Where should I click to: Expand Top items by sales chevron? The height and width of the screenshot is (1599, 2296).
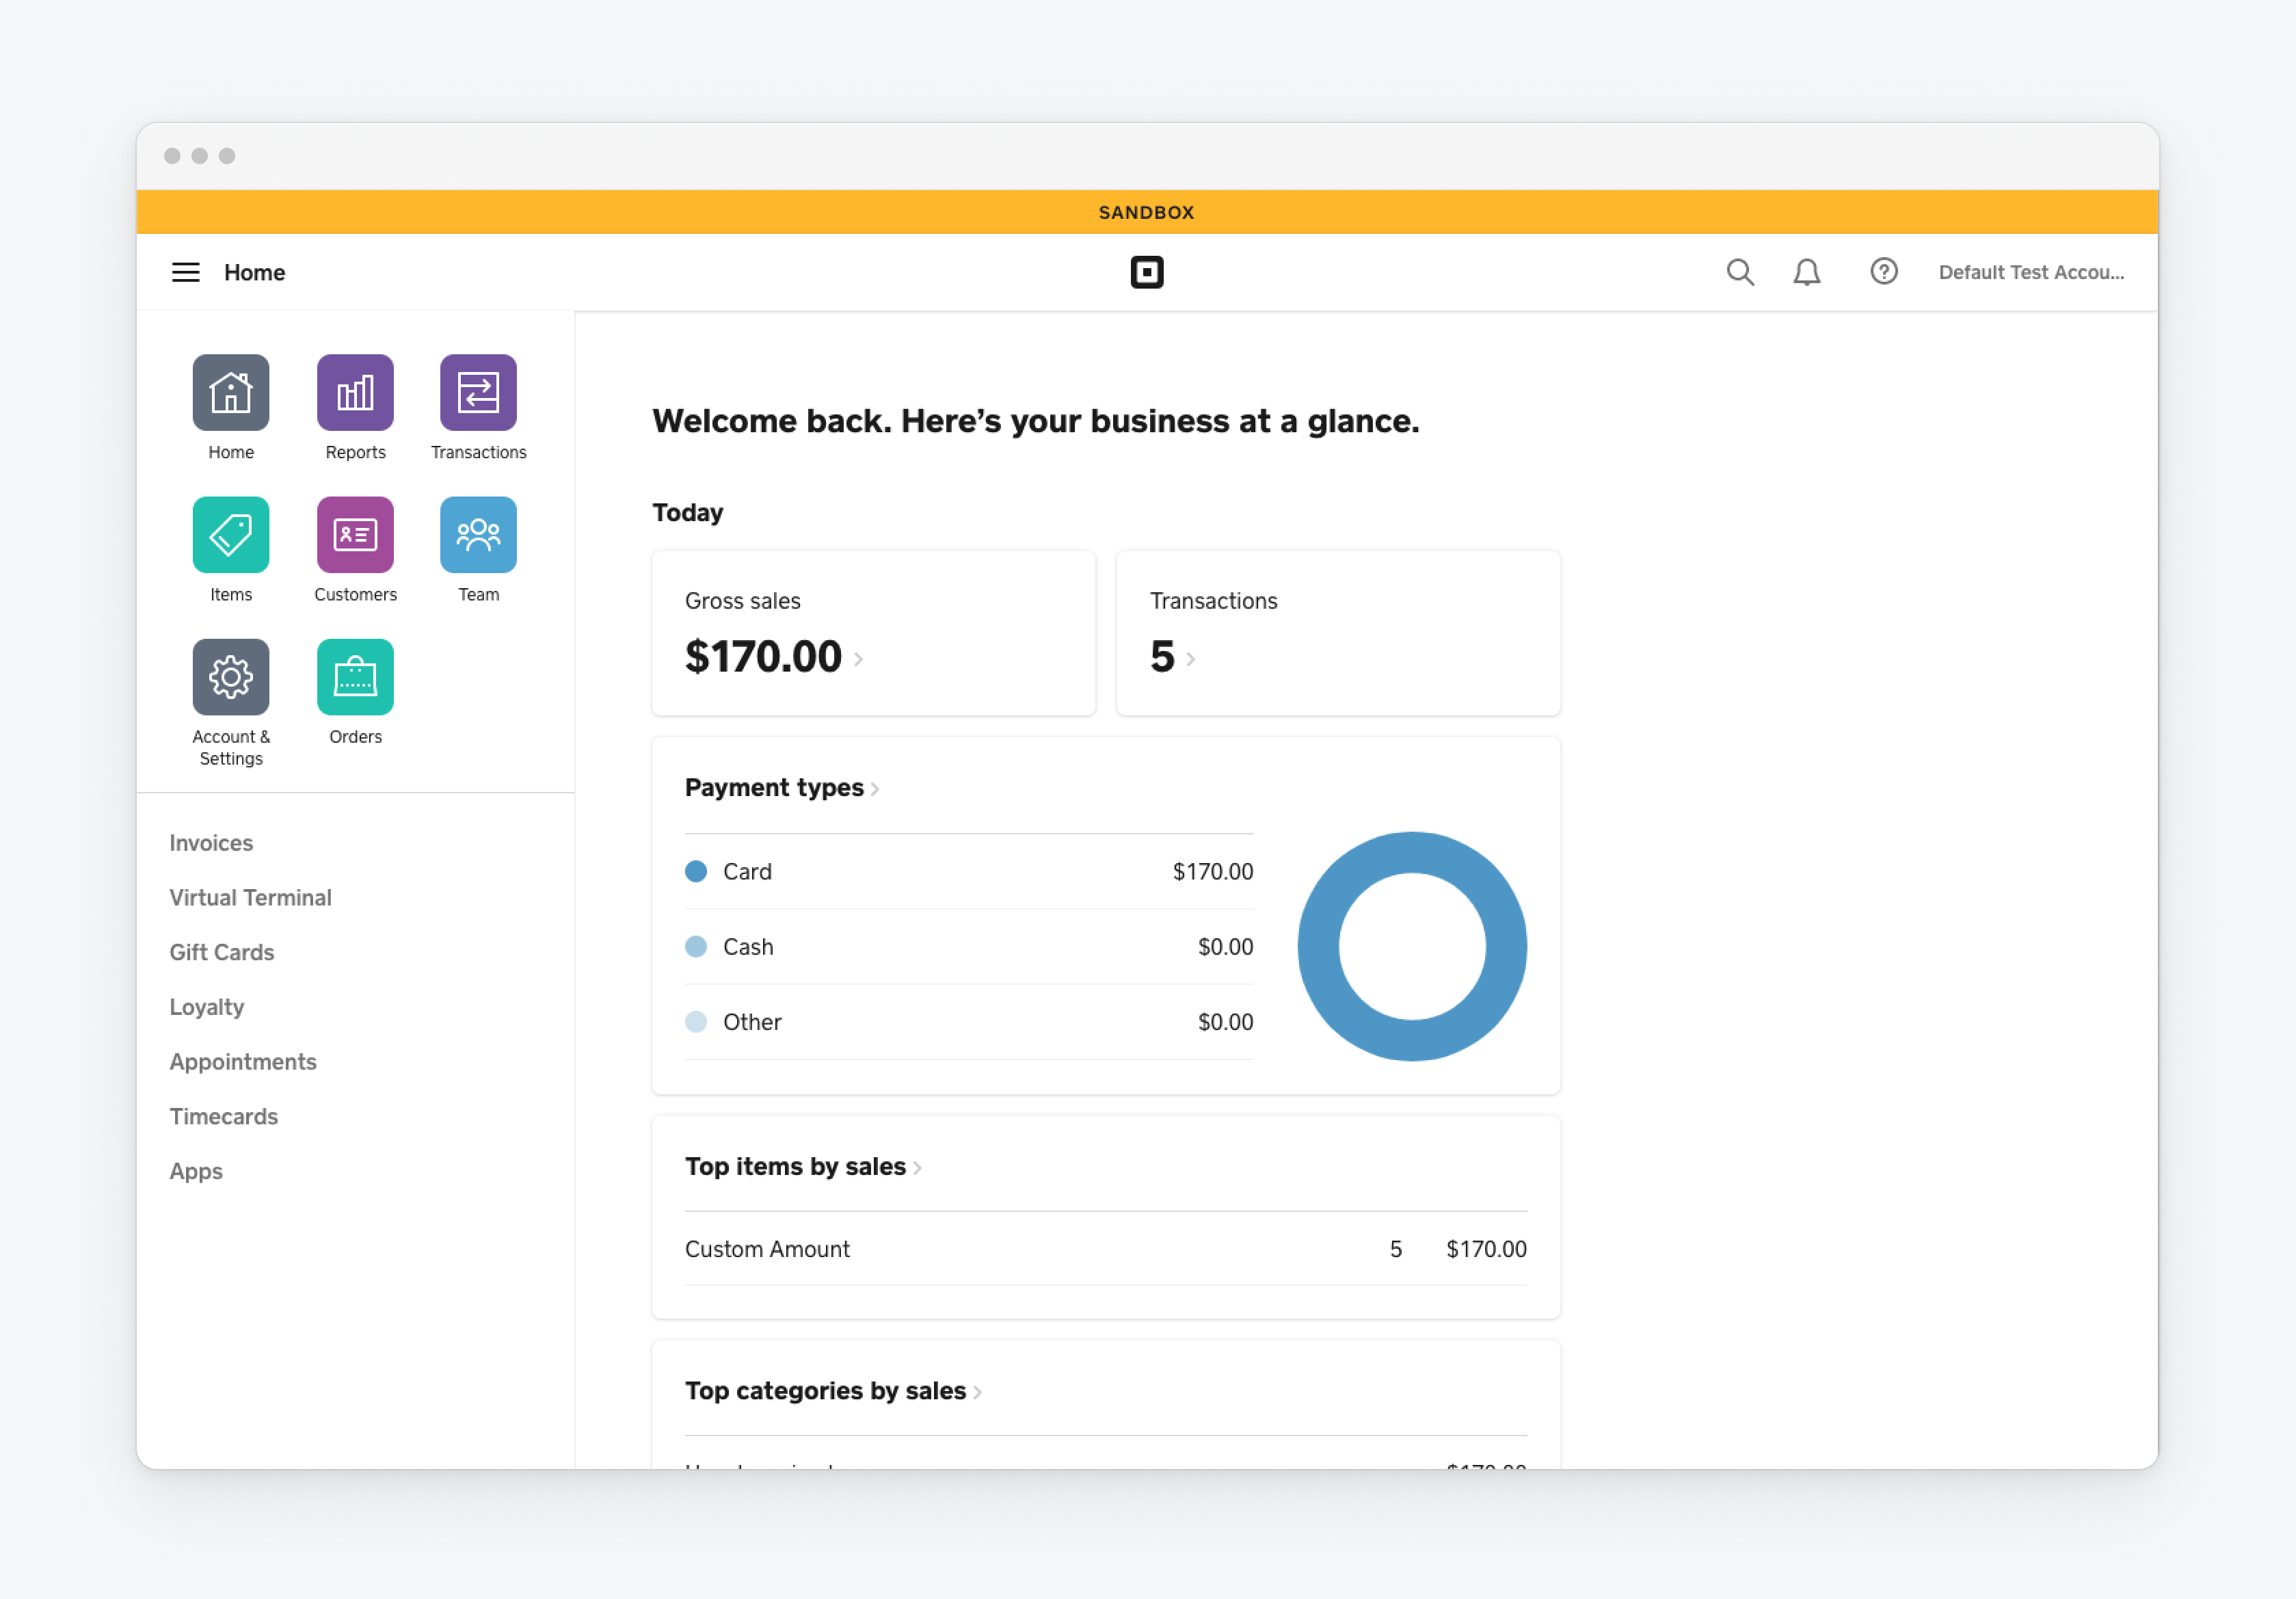[x=917, y=1168]
